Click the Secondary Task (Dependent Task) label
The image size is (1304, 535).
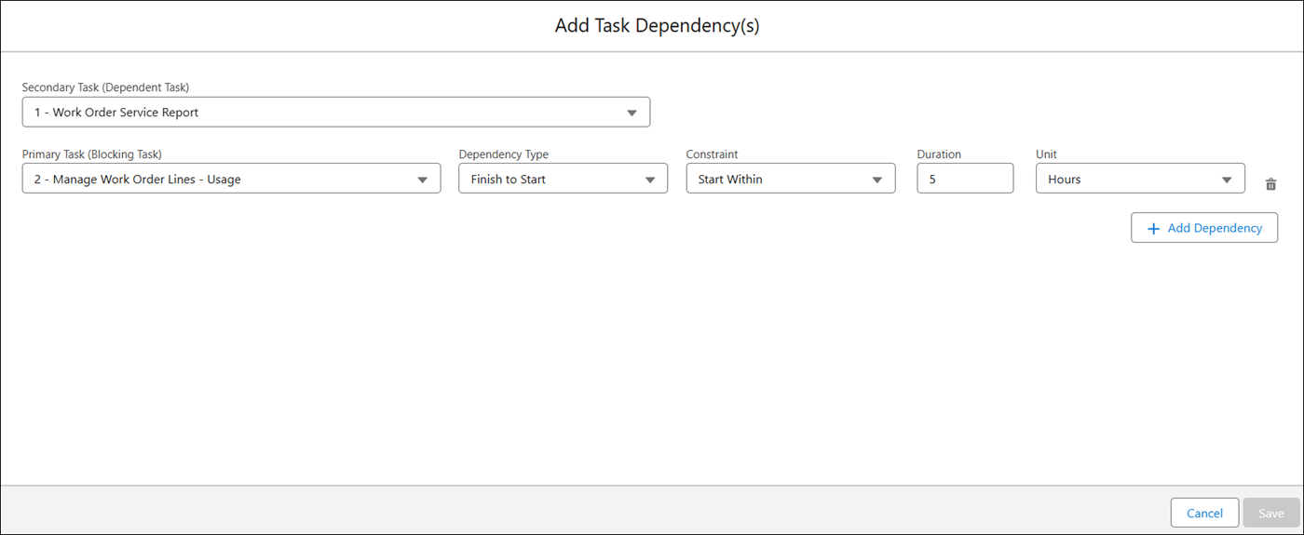coord(105,87)
